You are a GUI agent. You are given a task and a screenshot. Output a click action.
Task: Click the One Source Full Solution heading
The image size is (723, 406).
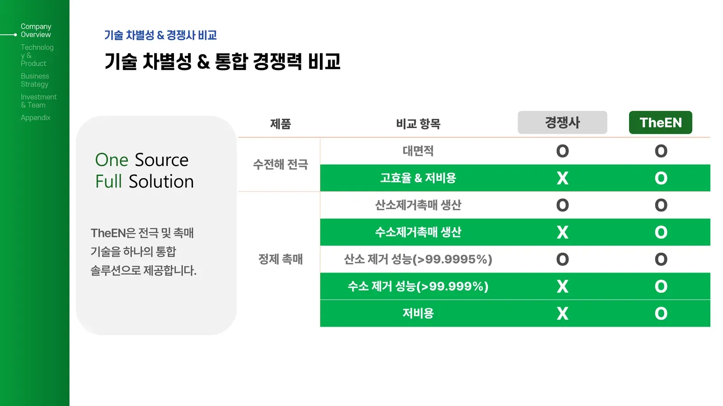click(144, 171)
